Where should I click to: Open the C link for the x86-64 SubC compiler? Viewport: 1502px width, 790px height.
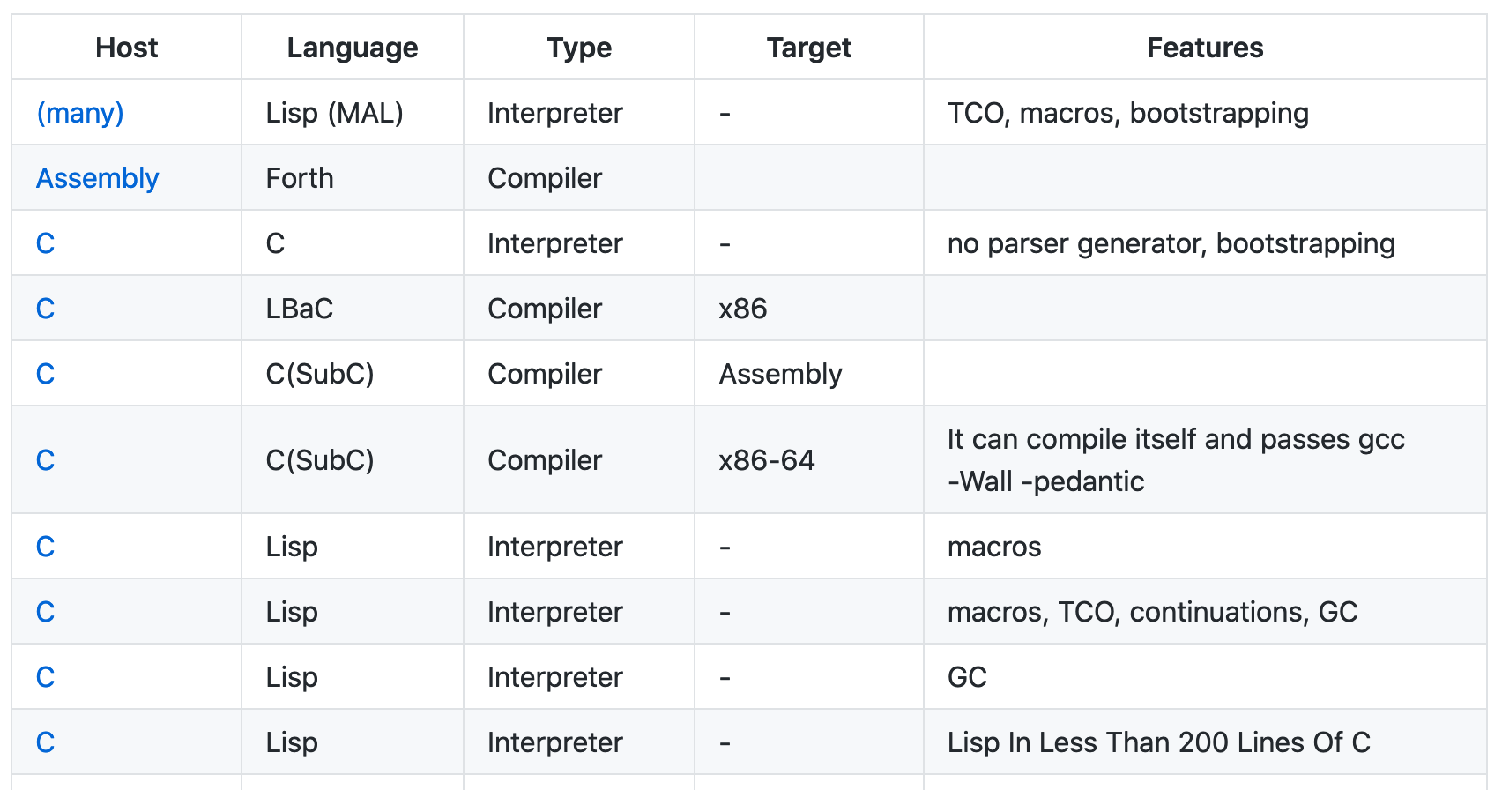point(46,460)
